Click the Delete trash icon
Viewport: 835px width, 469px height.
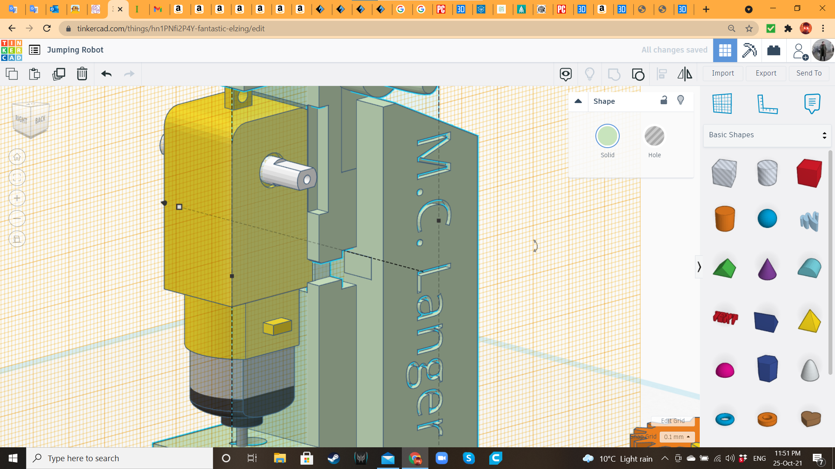tap(82, 74)
